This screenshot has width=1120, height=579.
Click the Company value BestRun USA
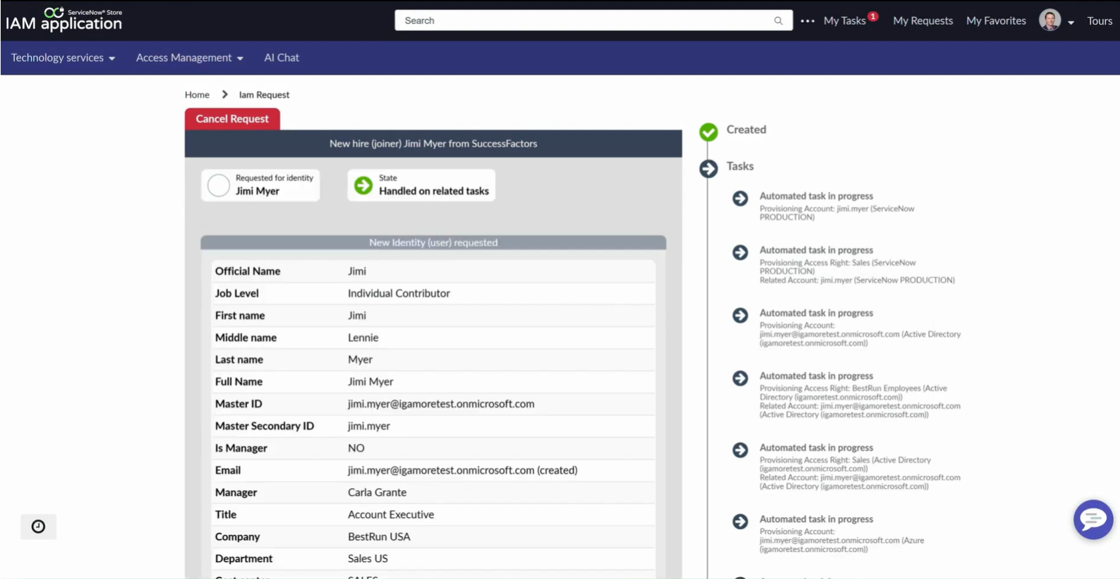[379, 537]
